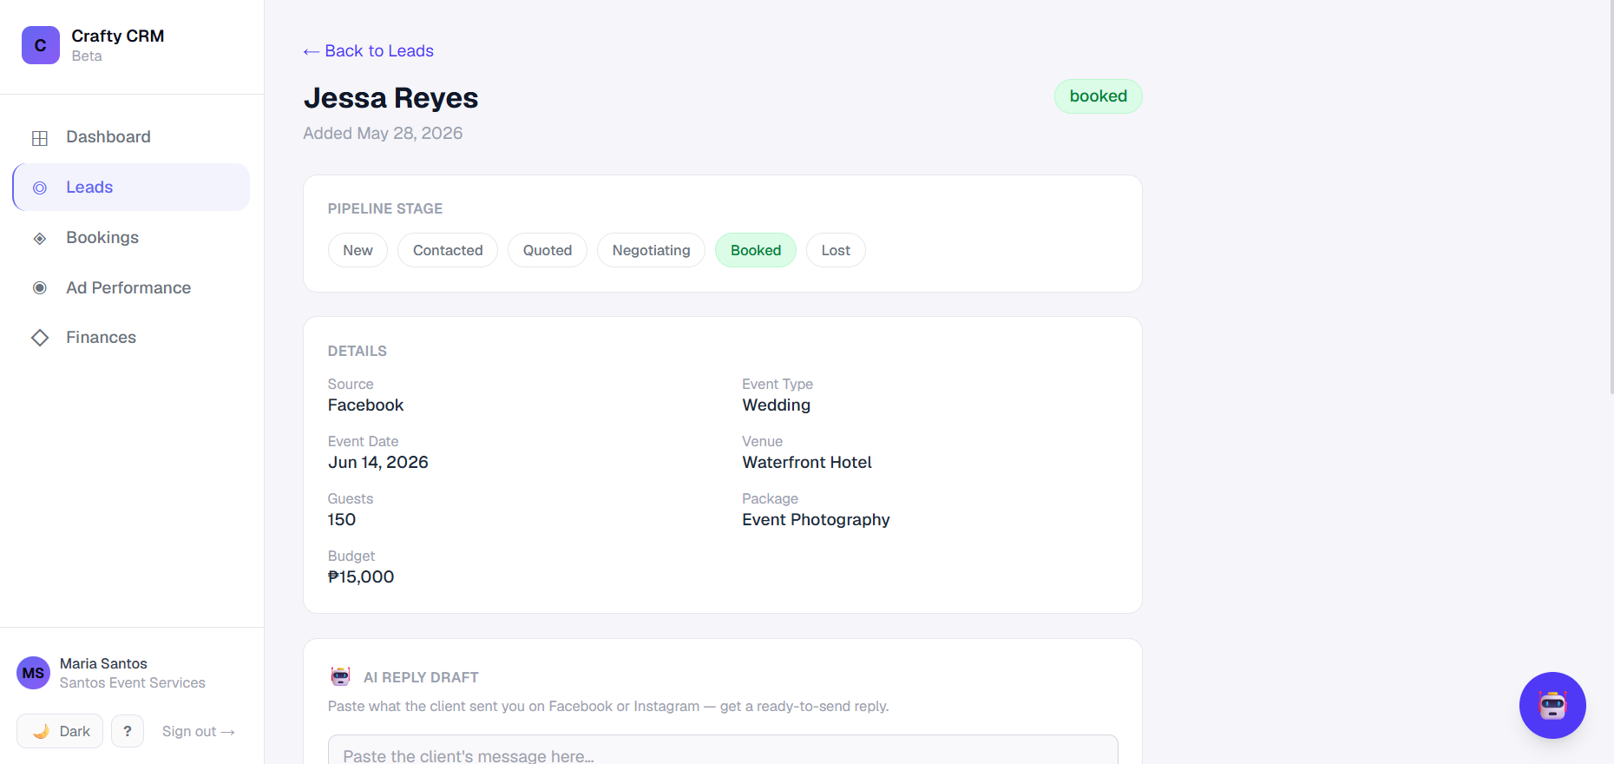
Task: Click the Dashboard grid icon
Action: click(x=40, y=138)
